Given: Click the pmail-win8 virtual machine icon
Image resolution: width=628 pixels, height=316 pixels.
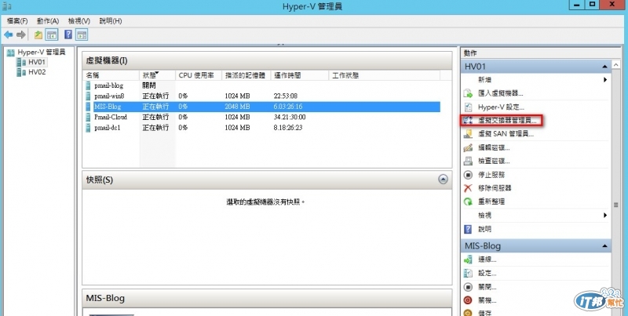Looking at the screenshot, I should pyautogui.click(x=88, y=96).
